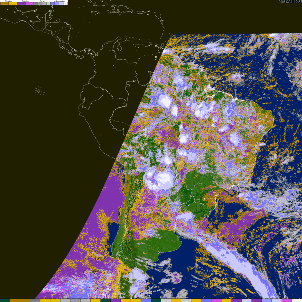Click the Cirros legend label
The height and width of the screenshot is (302, 302).
[x=42, y=1]
